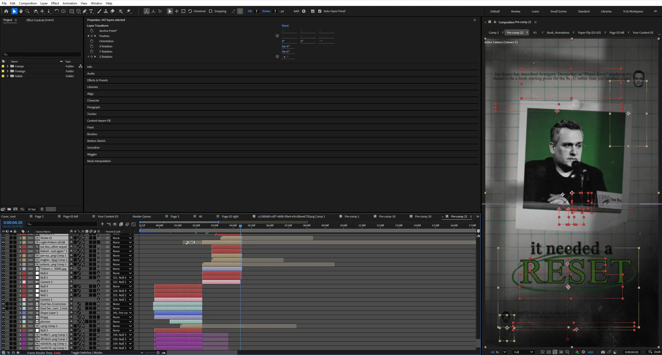Open the Effects & Presets panel section

[97, 80]
